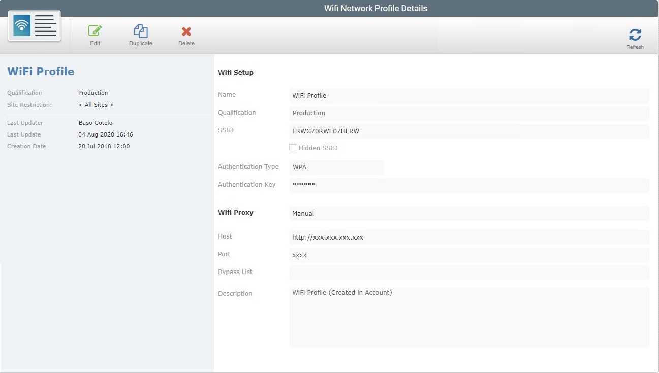Image resolution: width=659 pixels, height=373 pixels.
Task: Click the Site Restriction value All Sites
Action: pyautogui.click(x=96, y=105)
